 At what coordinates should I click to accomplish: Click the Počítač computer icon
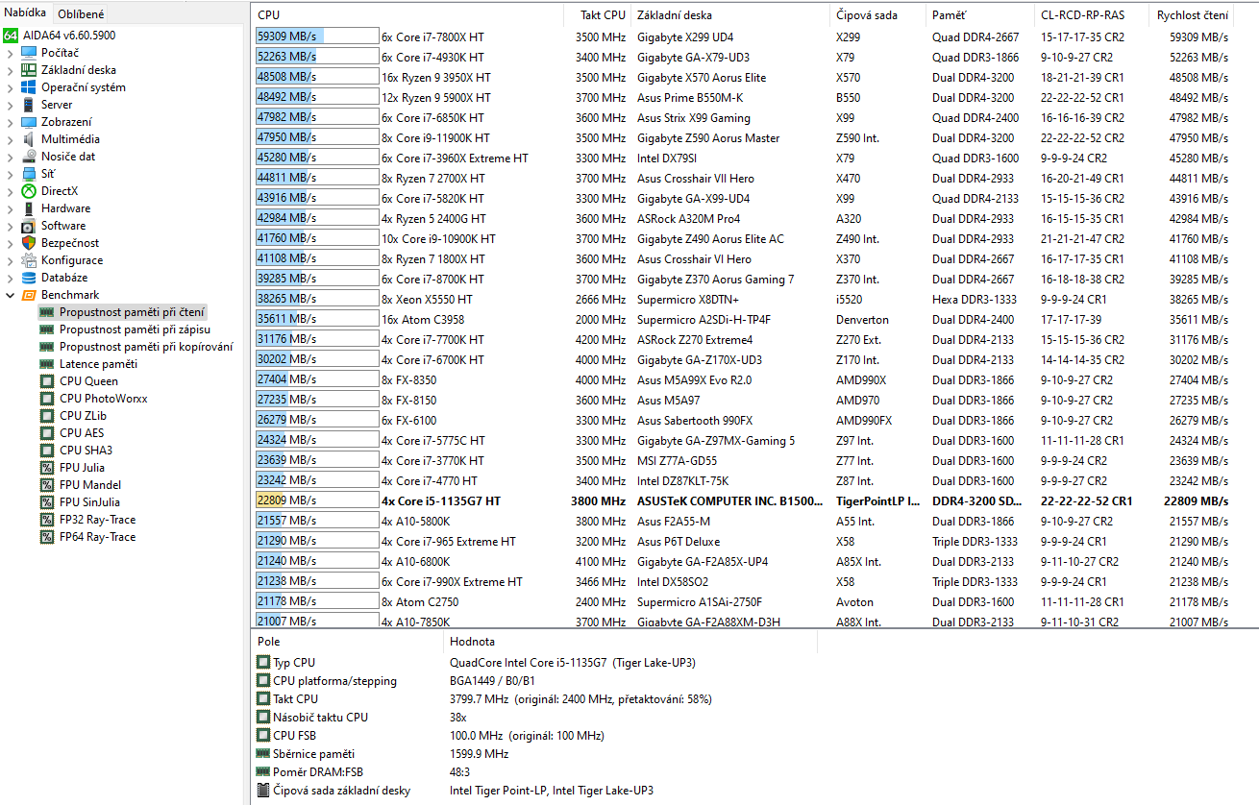coord(29,52)
